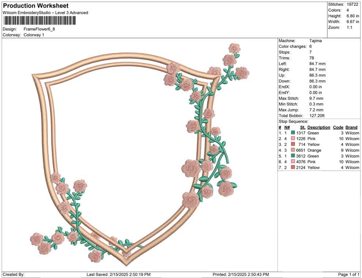The height and width of the screenshot is (278, 362).
Task: Click the Total Bobbin value 127.20ft
Action: tap(317, 116)
